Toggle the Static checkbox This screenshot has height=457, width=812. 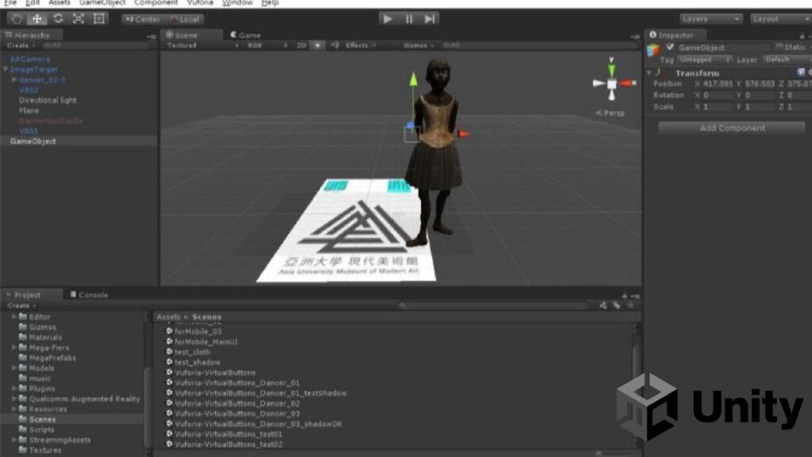tap(779, 47)
